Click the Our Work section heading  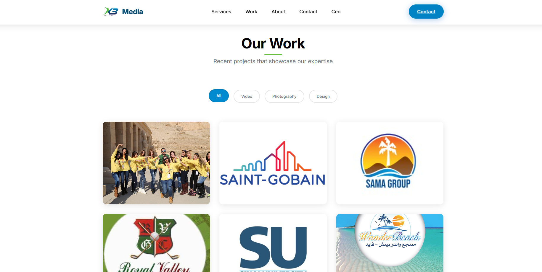pyautogui.click(x=273, y=43)
